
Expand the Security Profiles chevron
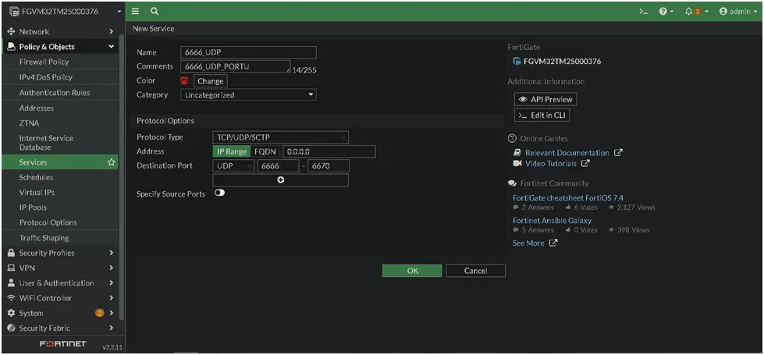click(111, 253)
